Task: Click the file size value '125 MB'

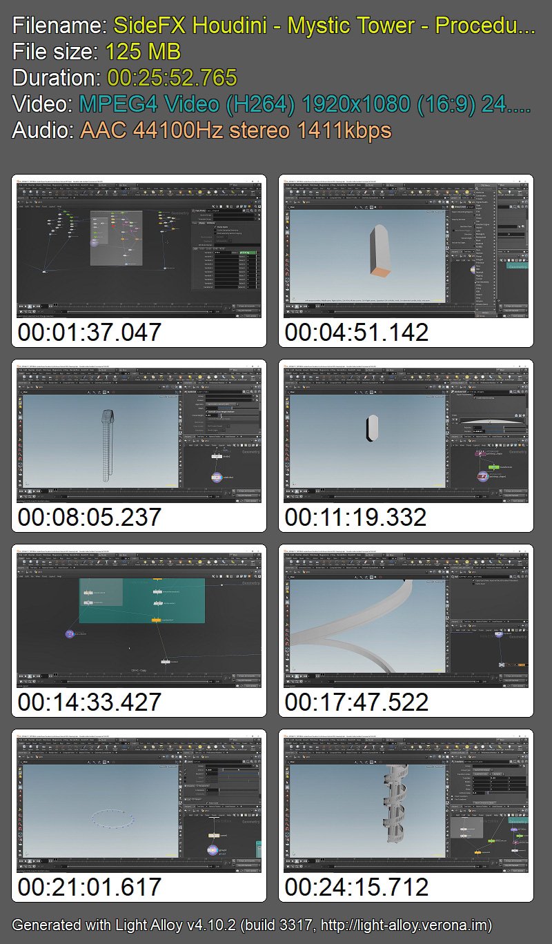Action: pos(143,52)
